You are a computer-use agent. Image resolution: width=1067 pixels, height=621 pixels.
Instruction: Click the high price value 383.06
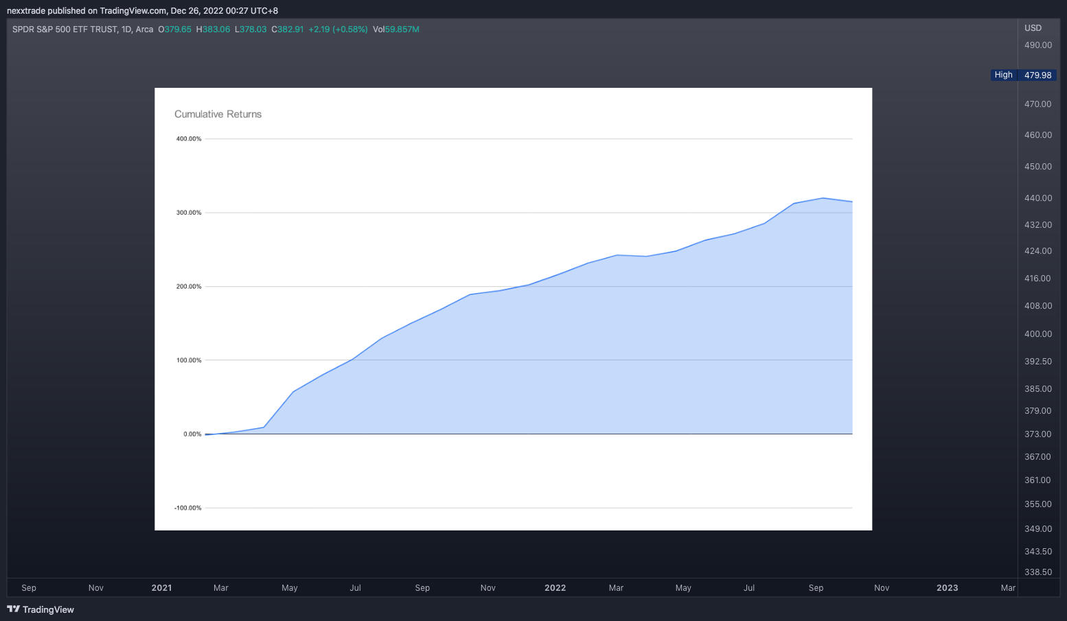pos(216,30)
